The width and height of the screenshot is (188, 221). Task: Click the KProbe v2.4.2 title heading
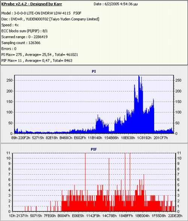[32, 4]
